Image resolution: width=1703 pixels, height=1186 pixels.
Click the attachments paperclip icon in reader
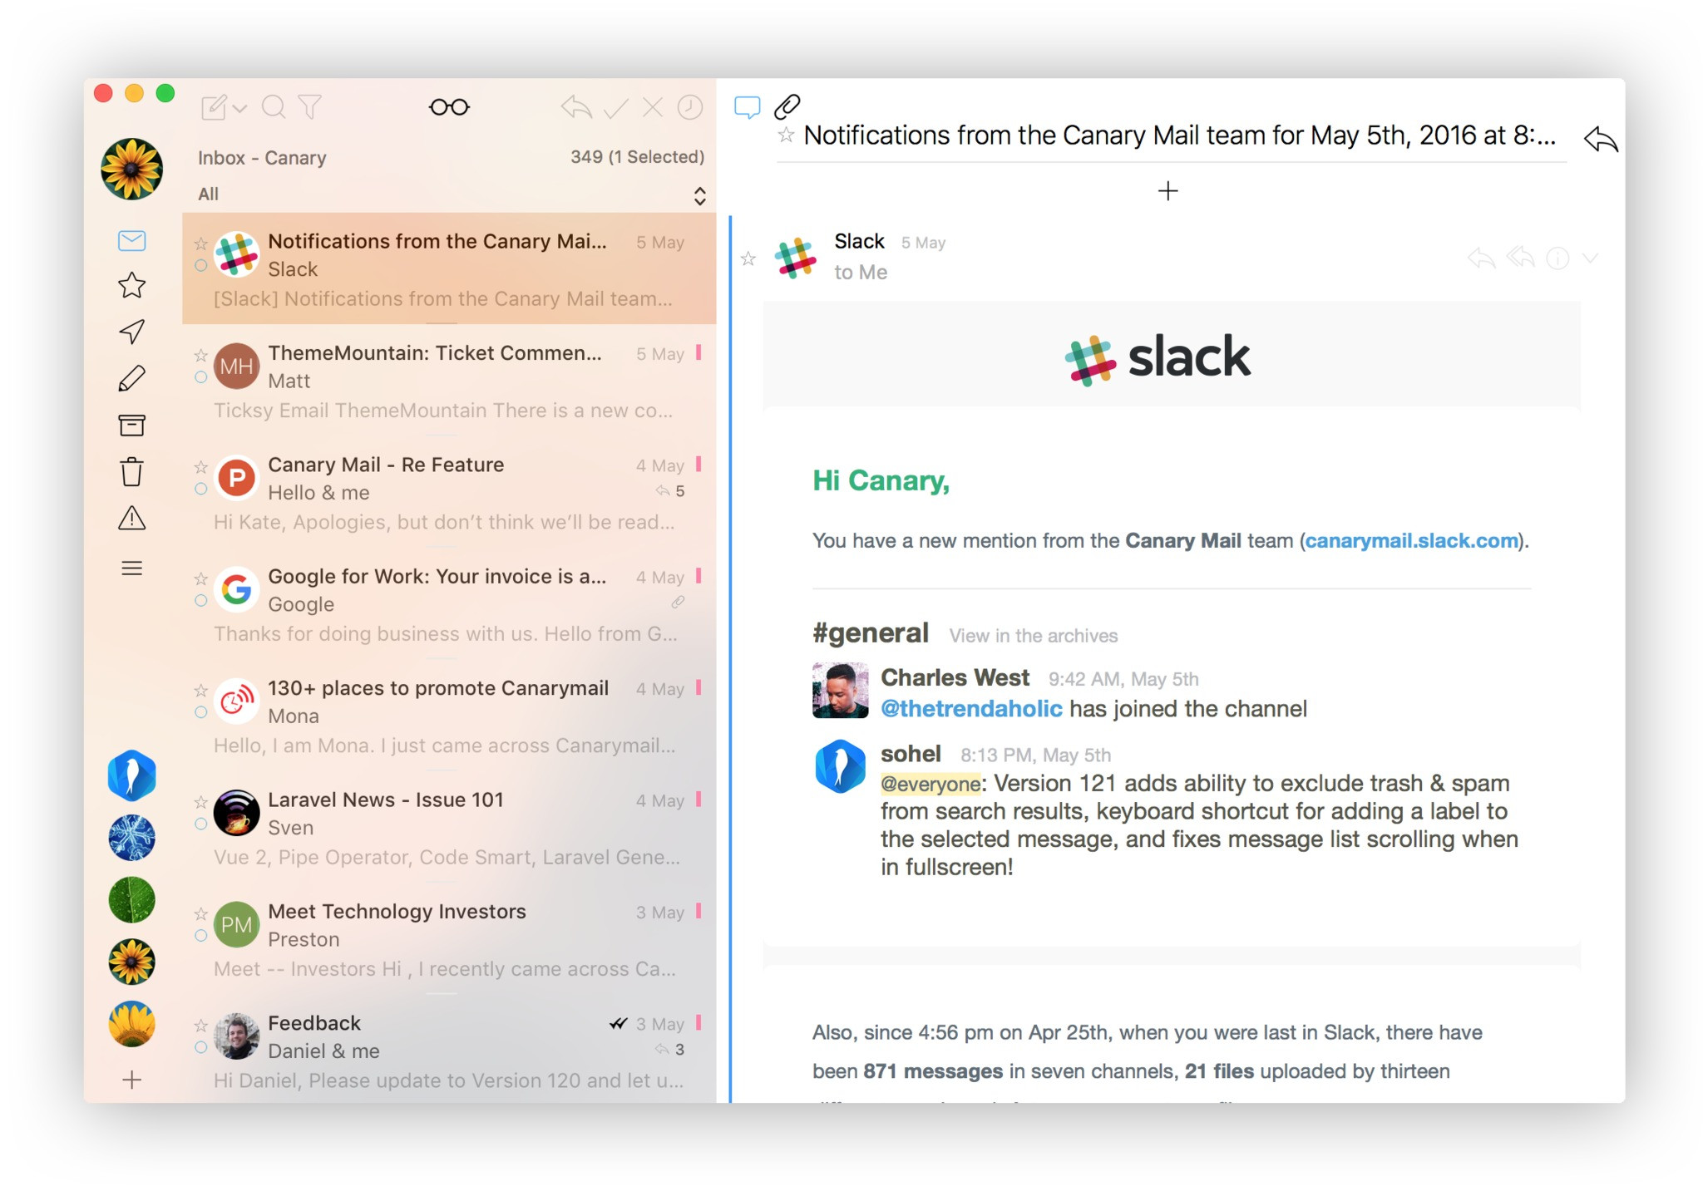[x=787, y=106]
